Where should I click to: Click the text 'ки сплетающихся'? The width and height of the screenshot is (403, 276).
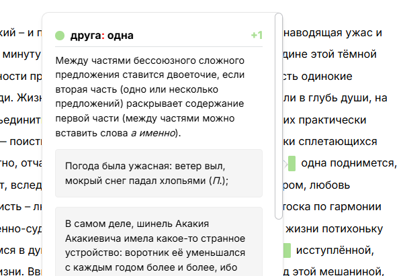pos(330,142)
